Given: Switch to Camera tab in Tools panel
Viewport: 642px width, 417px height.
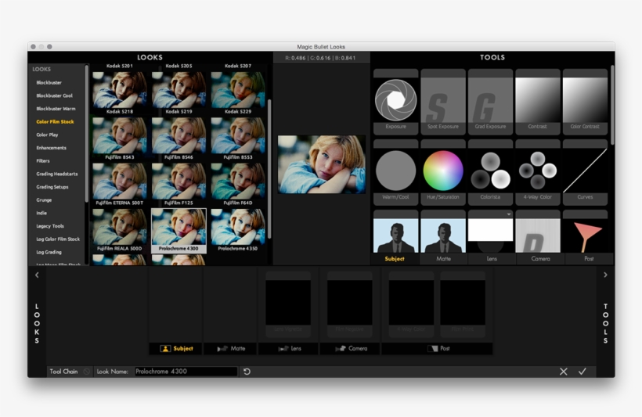Looking at the screenshot, I should [x=540, y=259].
